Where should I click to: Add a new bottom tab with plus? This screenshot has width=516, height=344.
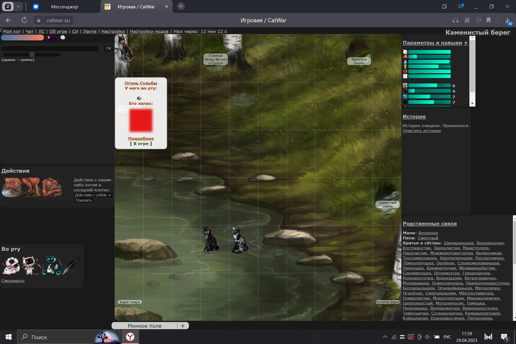tap(183, 326)
